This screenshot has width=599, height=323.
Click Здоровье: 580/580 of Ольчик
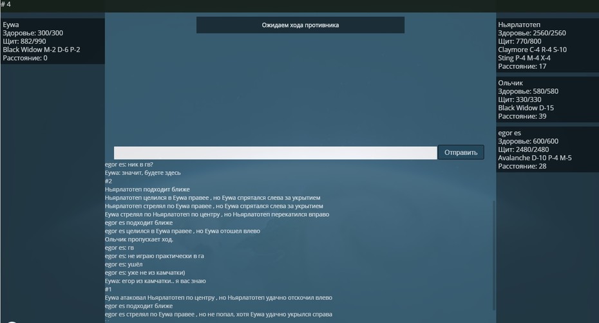point(528,91)
